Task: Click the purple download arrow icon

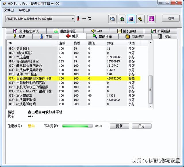Action: pos(151,19)
